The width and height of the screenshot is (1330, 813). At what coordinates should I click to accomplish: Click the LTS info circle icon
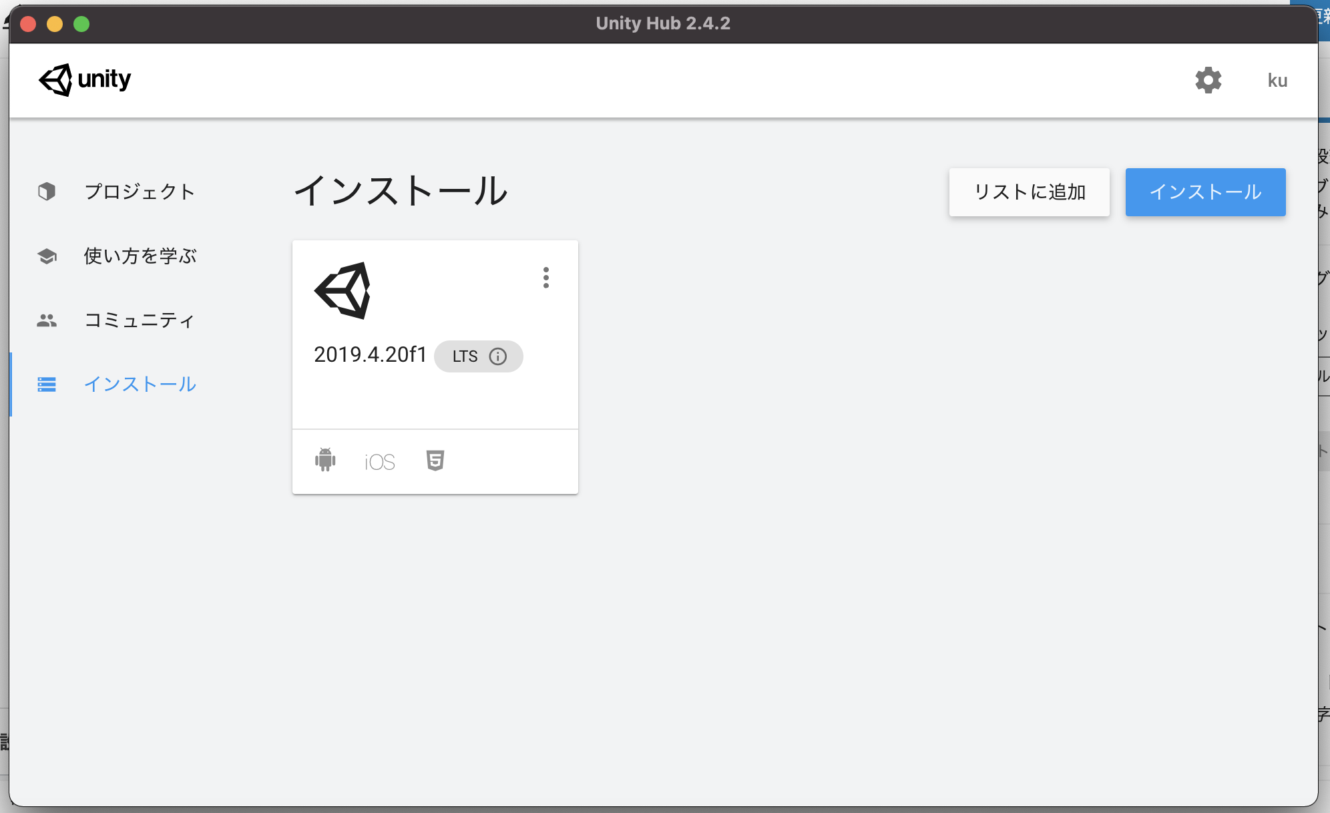(498, 356)
